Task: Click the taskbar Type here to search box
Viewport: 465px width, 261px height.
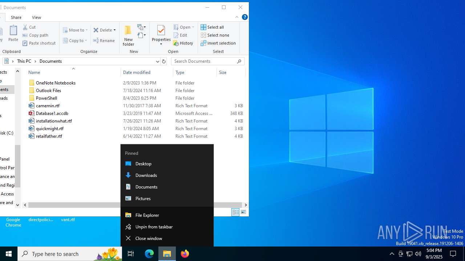Action: pos(70,254)
